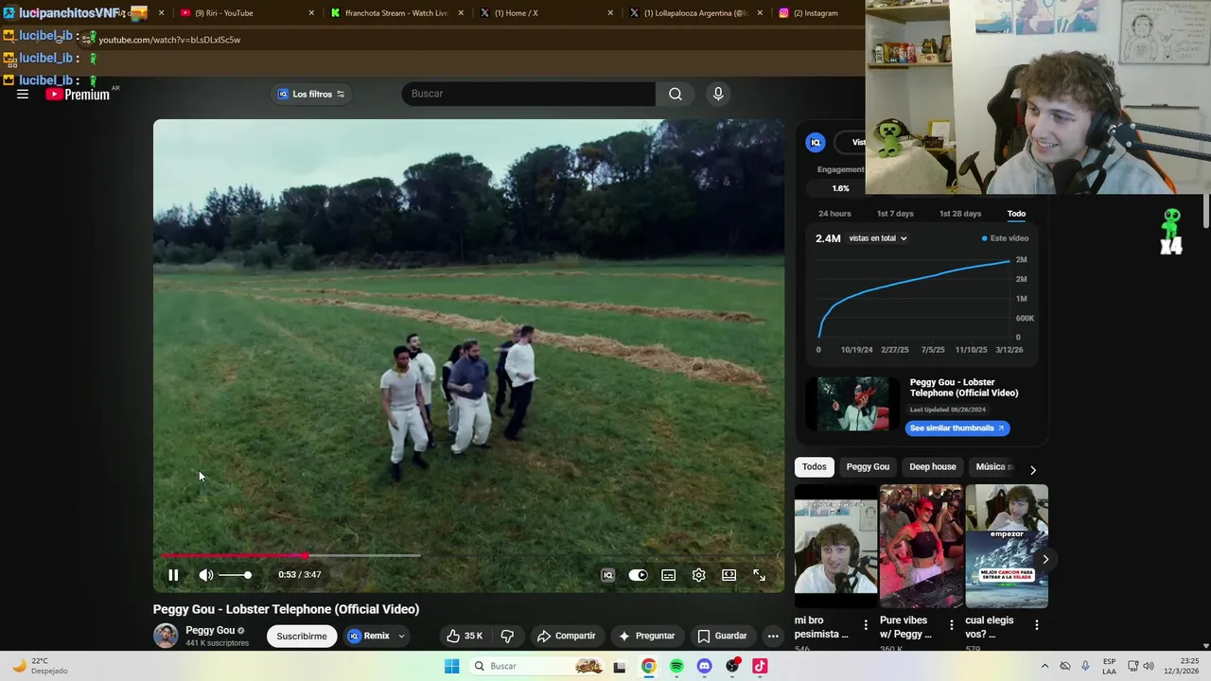This screenshot has width=1211, height=681.
Task: Select the '24 hours' stats tab
Action: (834, 214)
